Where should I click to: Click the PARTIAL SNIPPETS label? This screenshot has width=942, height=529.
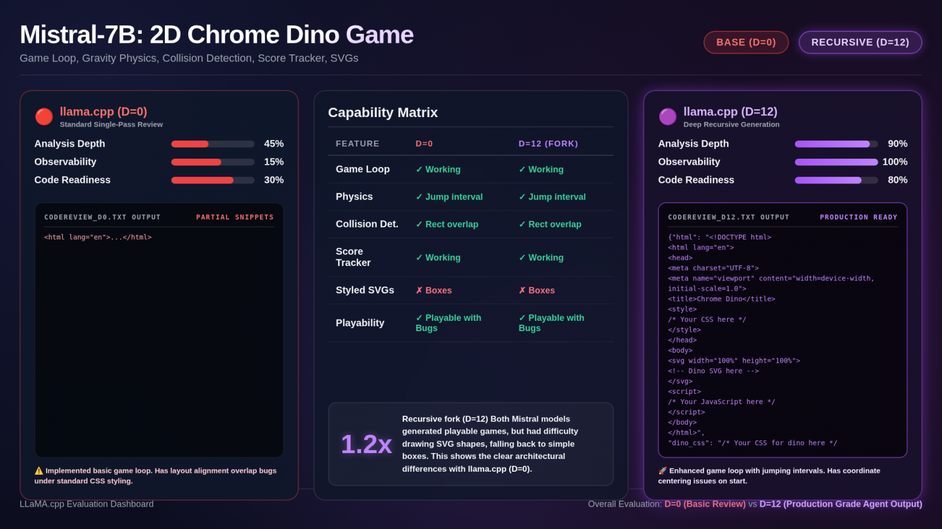click(235, 217)
